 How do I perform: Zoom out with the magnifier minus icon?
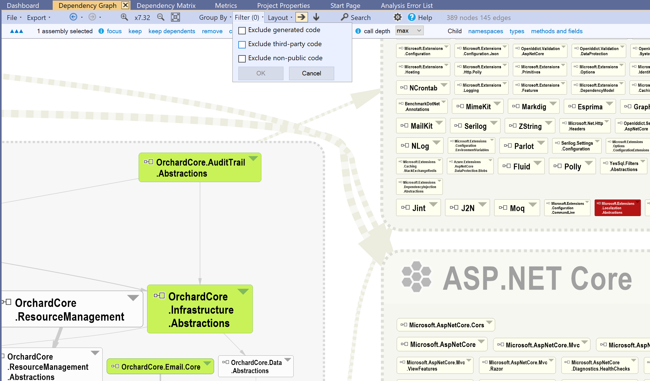(x=161, y=17)
